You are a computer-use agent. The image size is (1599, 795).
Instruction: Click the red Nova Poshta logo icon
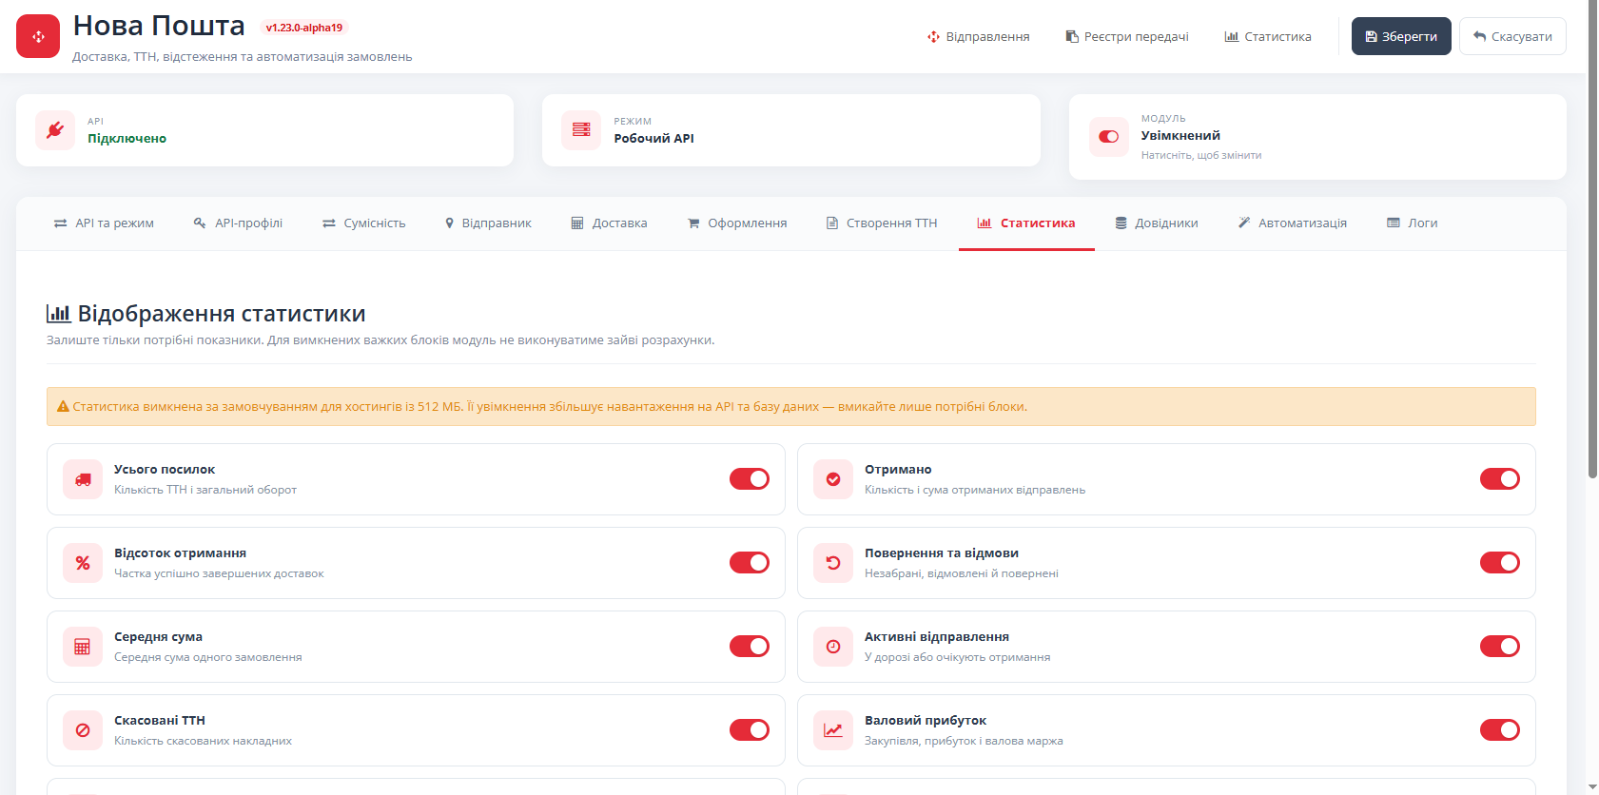(38, 36)
